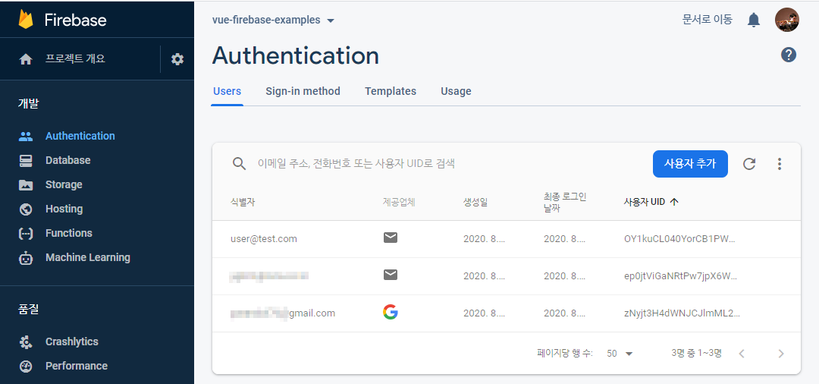Screen dimensions: 819x384
Task: Click the 식별자 column header
Action: [243, 202]
